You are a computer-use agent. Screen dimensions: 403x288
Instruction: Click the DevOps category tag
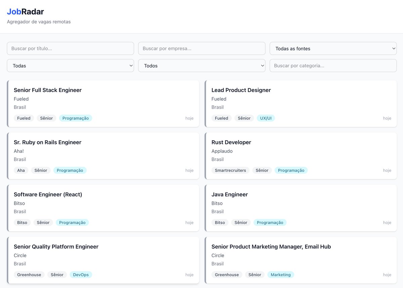pyautogui.click(x=81, y=275)
